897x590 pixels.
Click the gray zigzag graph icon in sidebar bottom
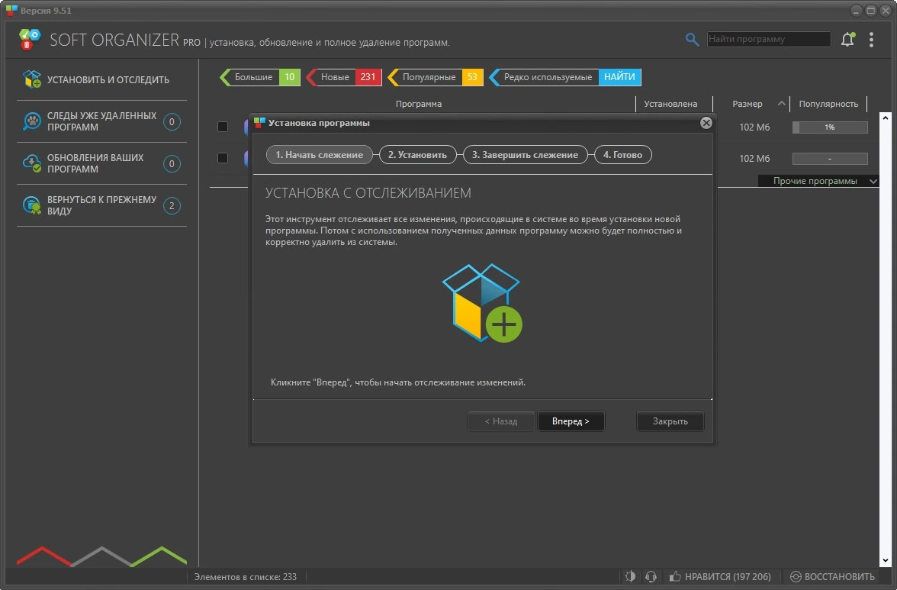102,556
